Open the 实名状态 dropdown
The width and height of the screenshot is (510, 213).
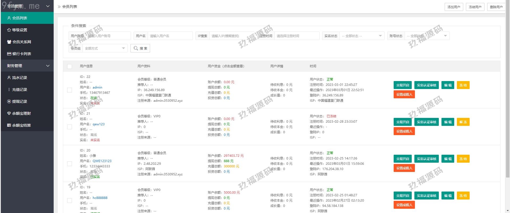(362, 36)
